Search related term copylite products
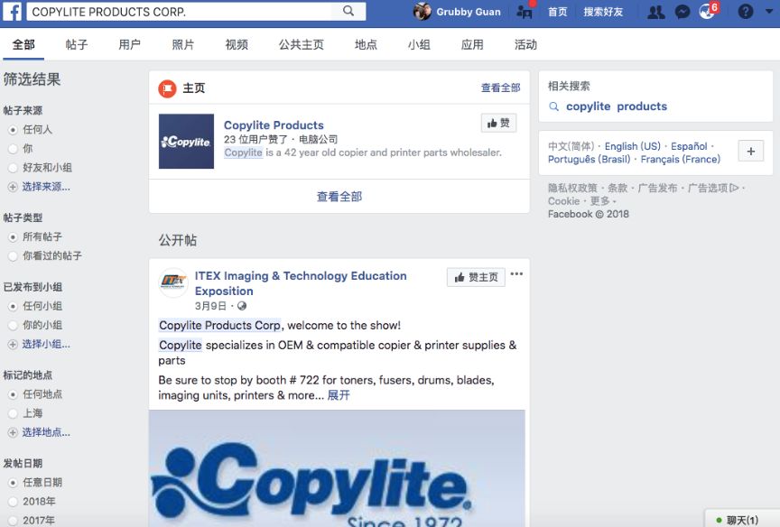780x527 pixels. point(617,106)
